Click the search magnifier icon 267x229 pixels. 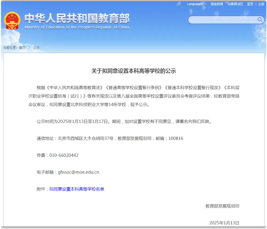[x=260, y=20]
